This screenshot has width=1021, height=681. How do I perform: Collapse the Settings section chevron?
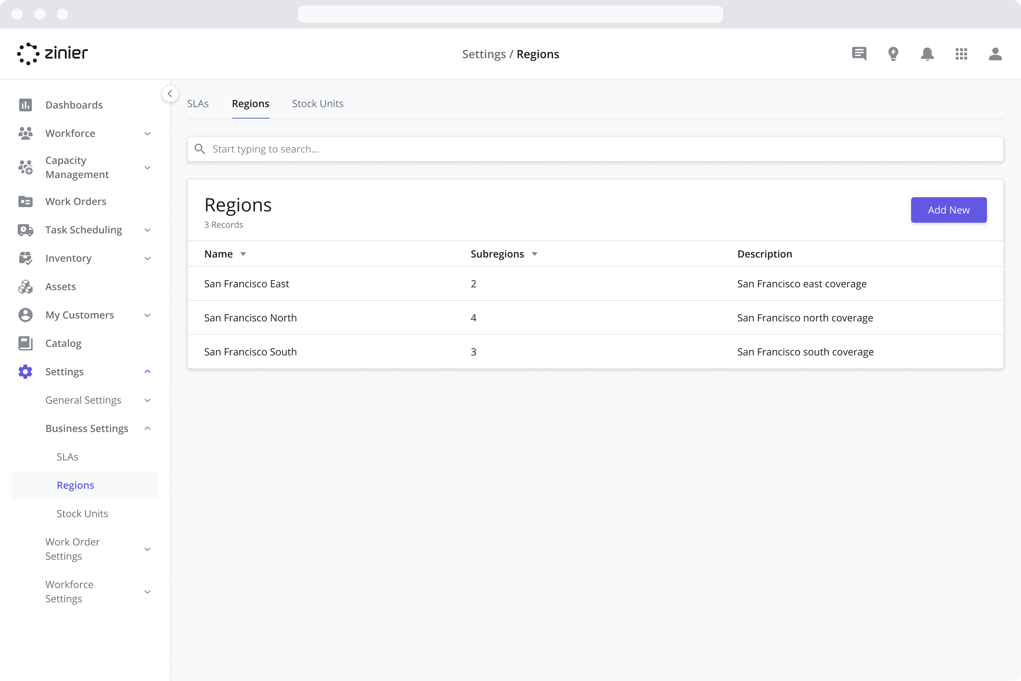(x=147, y=372)
